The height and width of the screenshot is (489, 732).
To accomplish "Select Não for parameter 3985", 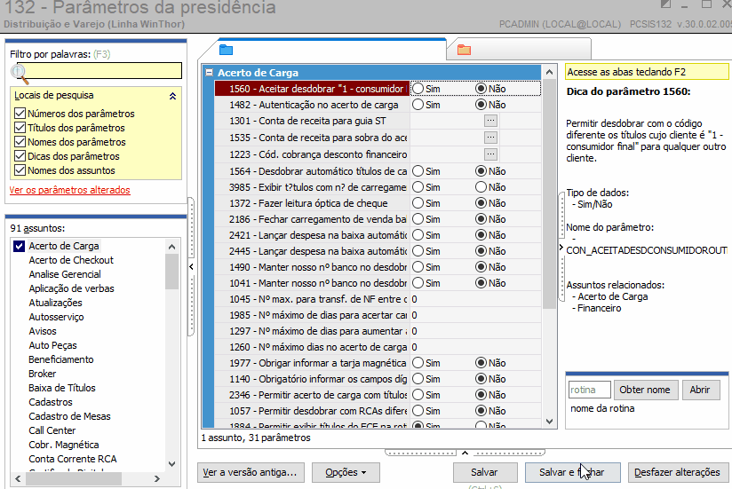I will 481,187.
